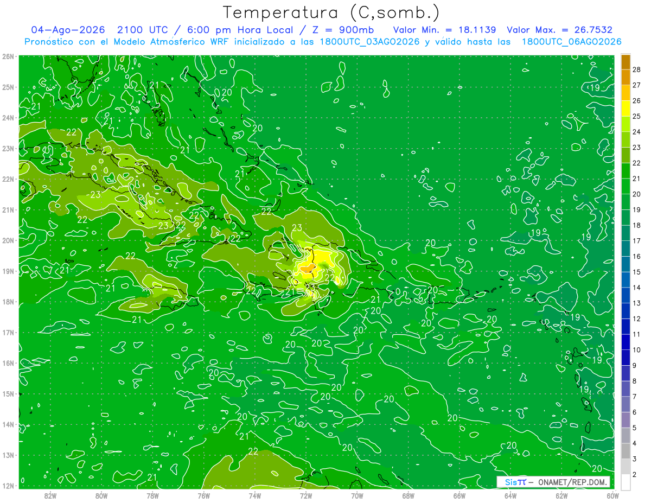Screen dimensions: 651x503
Task: Click the "13" value in the color legend
Action: [x=636, y=303]
